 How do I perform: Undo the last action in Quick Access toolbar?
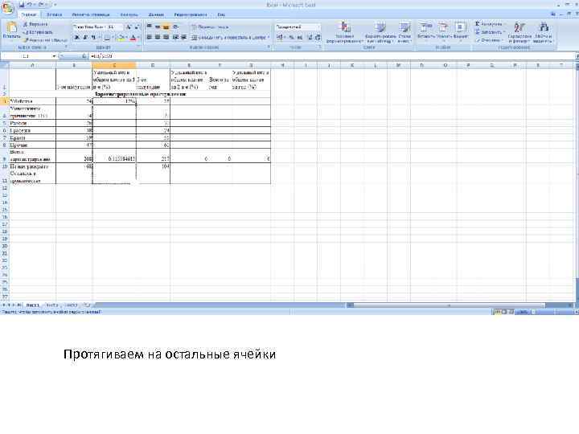click(30, 5)
